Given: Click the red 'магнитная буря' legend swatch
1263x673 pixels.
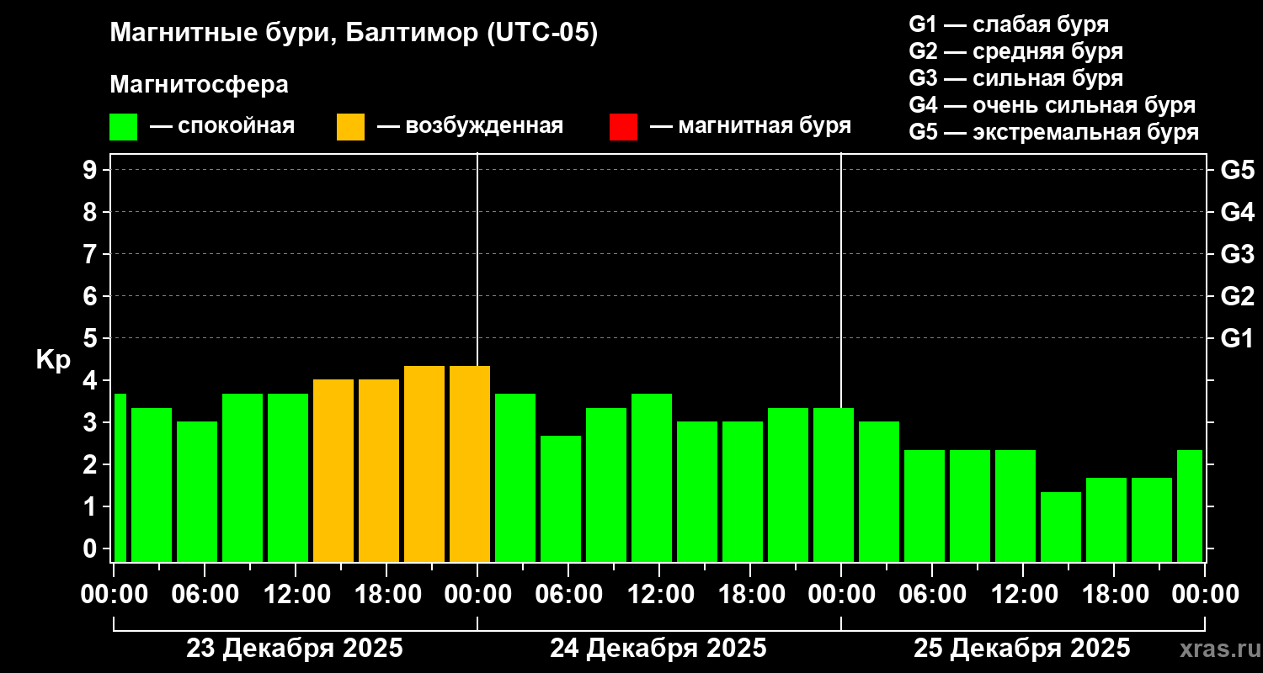Looking at the screenshot, I should [x=623, y=127].
